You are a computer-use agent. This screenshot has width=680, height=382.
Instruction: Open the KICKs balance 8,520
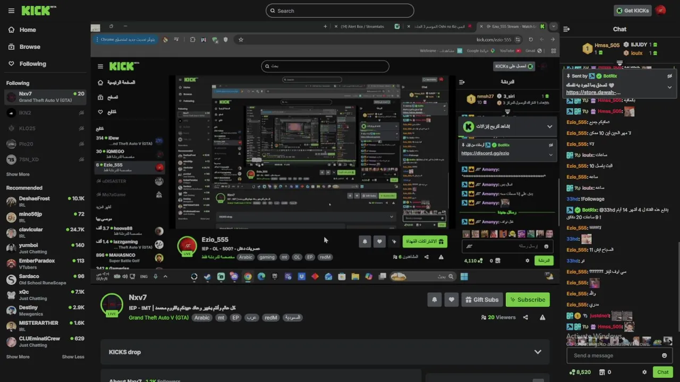point(580,372)
